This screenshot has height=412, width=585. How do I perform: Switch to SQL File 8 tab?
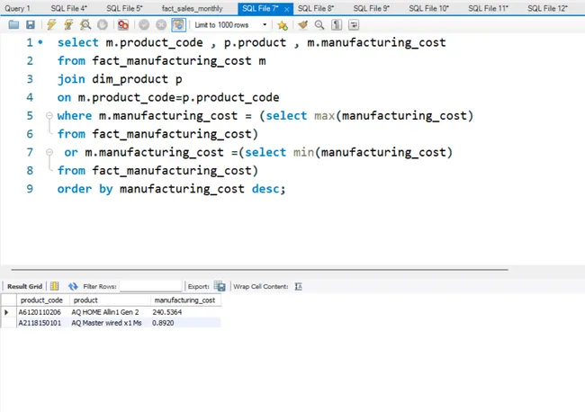[x=316, y=9]
